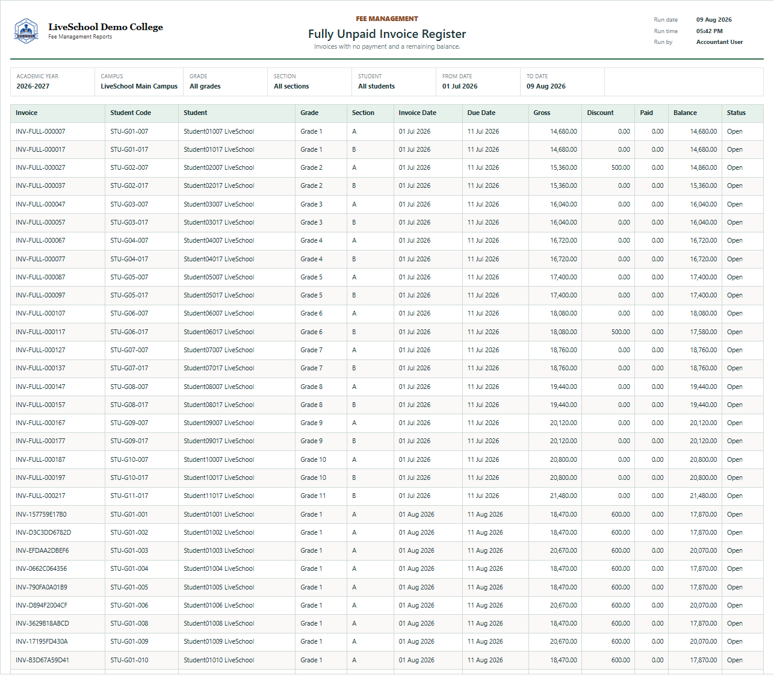774x675 pixels.
Task: Click student code STU-G01-005
Action: coord(129,587)
